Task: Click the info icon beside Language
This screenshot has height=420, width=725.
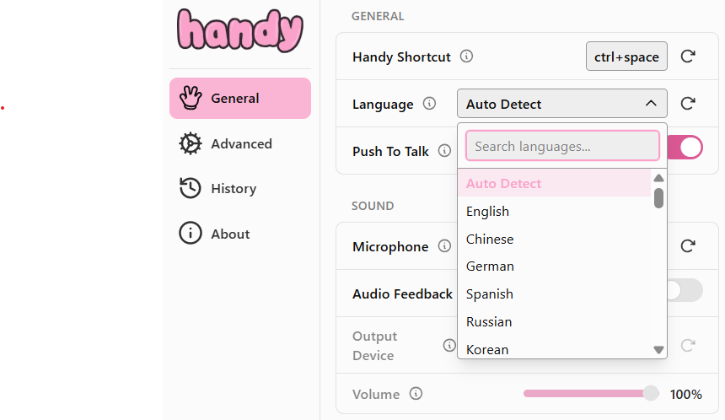Action: [x=429, y=104]
